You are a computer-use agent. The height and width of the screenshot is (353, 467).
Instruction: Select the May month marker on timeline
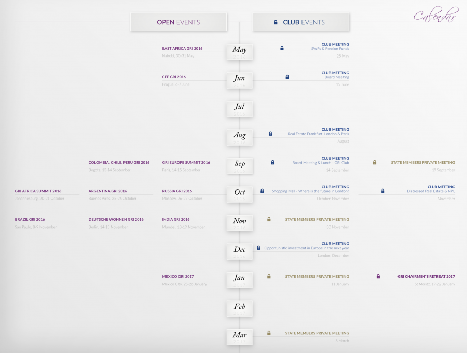coord(240,51)
